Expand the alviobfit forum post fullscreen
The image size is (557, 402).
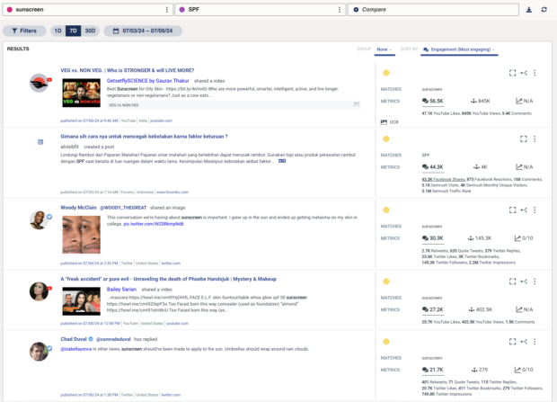[x=524, y=138]
